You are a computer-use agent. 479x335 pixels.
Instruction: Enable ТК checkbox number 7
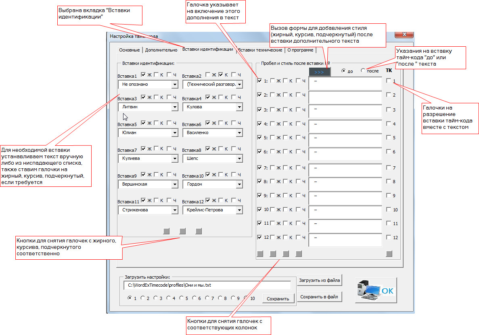[x=389, y=167]
